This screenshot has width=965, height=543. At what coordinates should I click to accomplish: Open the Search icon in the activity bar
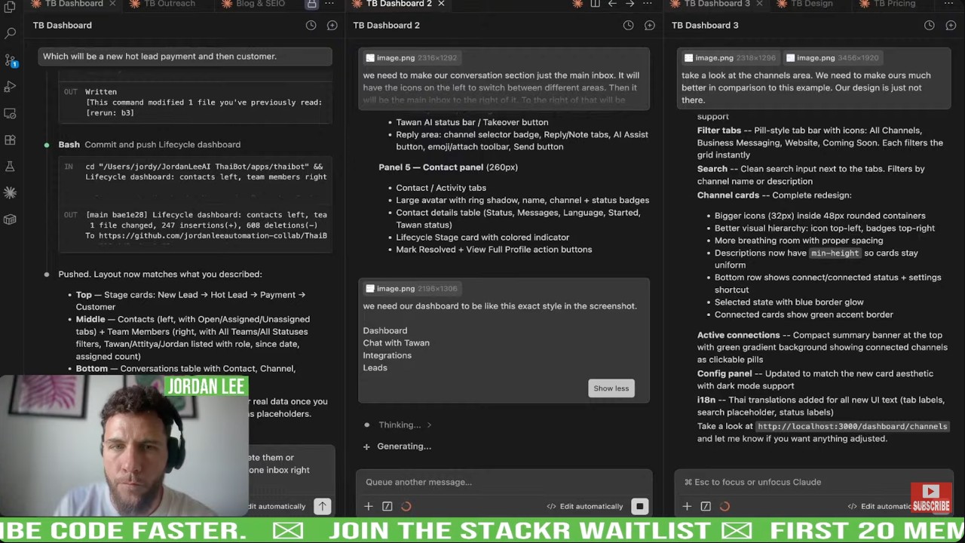coord(10,33)
